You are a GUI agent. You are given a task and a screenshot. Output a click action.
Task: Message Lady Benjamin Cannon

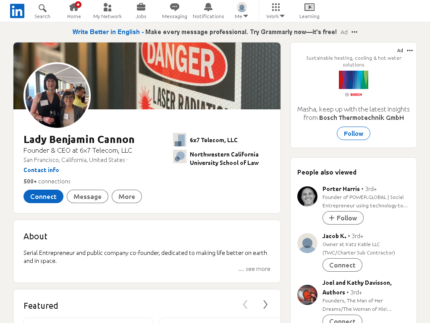(87, 197)
